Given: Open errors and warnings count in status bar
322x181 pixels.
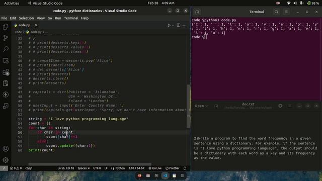Looking at the screenshot, I should click(16, 168).
